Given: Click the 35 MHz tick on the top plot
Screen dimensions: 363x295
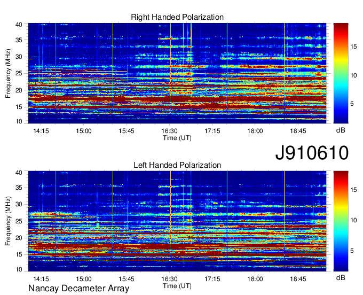Looking at the screenshot, I should point(19,40).
